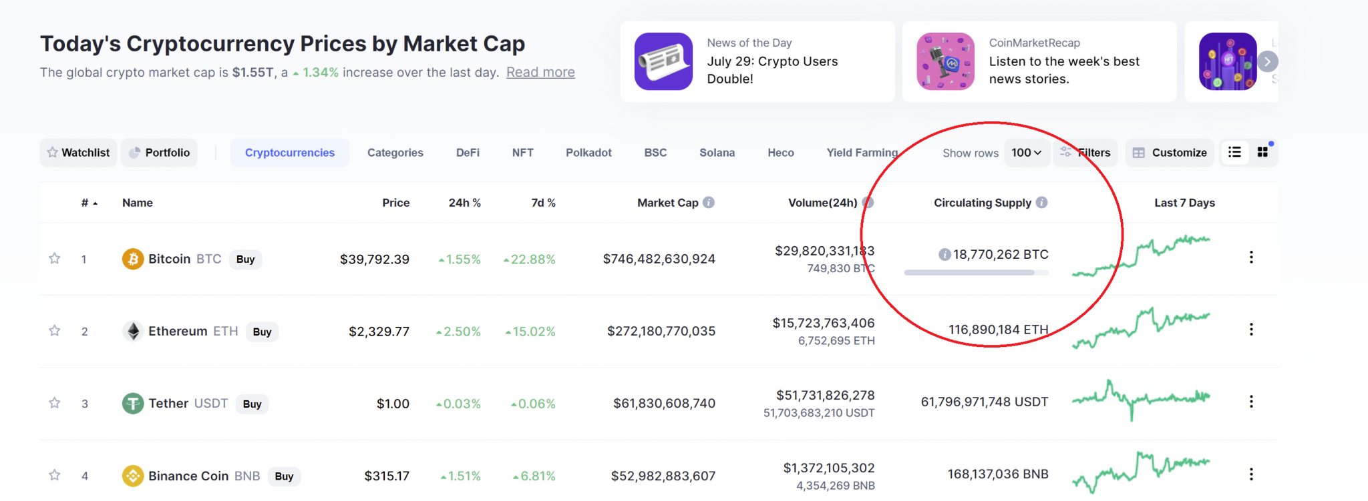The image size is (1368, 501).
Task: Open the News of the Day card
Action: [x=757, y=61]
